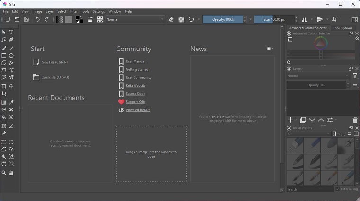
Task: Select the Fill bucket tool
Action: click(x=4, y=117)
